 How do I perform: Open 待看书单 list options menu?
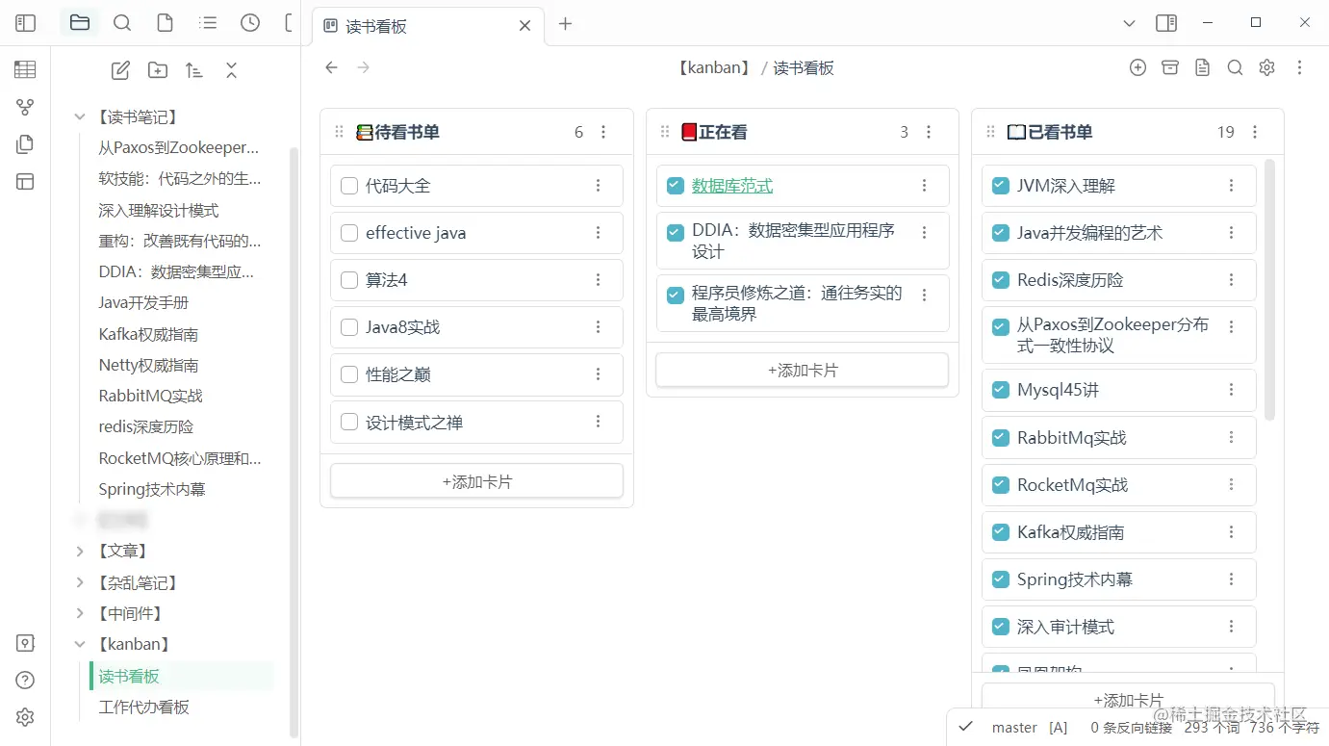603,132
